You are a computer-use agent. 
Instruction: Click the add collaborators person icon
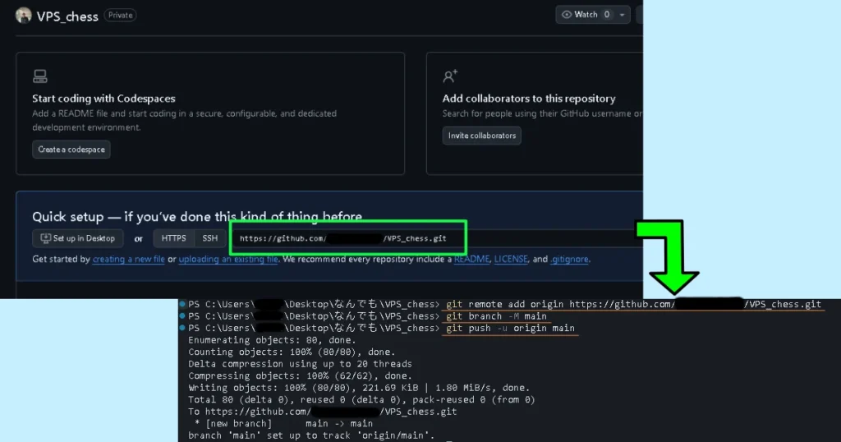(450, 76)
